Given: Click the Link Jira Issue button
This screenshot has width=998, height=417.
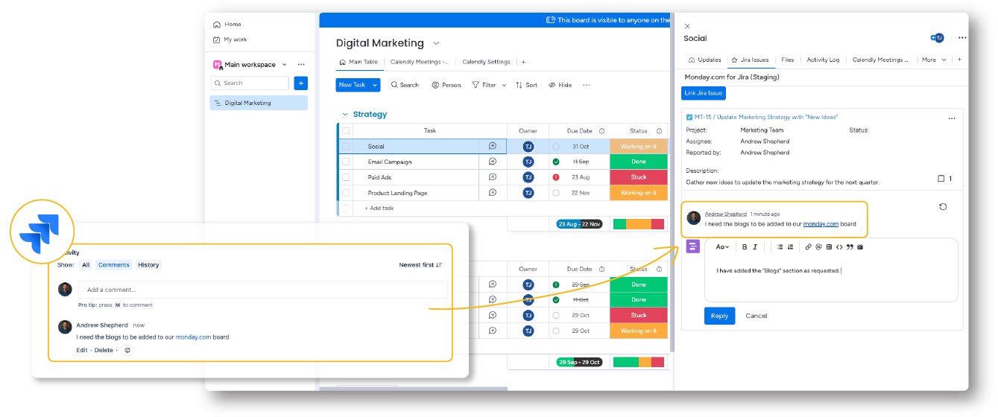Looking at the screenshot, I should (x=703, y=93).
